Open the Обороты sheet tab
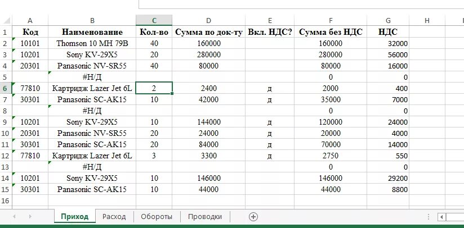464x228 pixels. 157,217
